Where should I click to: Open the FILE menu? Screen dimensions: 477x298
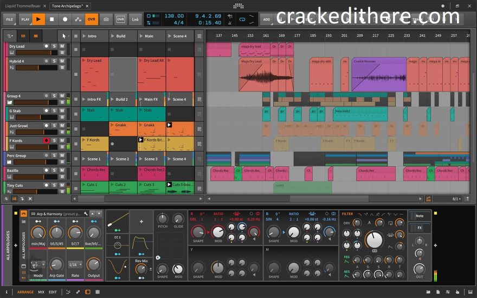(x=10, y=19)
